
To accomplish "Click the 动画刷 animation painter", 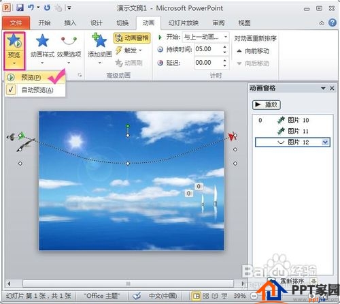I will pos(129,63).
